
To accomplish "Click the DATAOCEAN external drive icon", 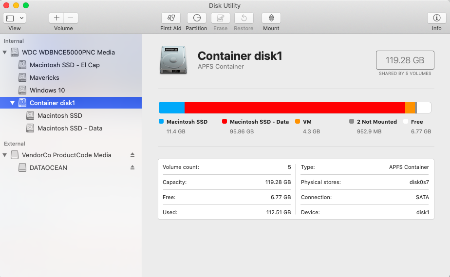I will pos(22,167).
